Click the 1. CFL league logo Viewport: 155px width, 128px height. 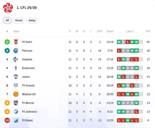pyautogui.click(x=8, y=8)
